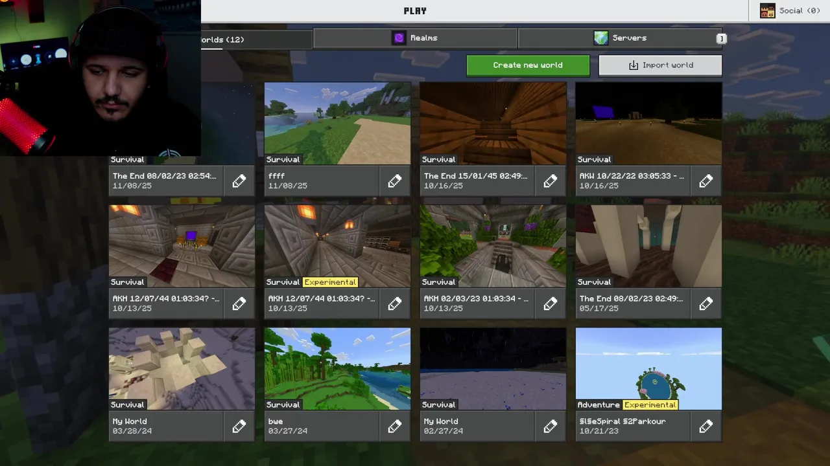Edit the AKH 02/03/23 world settings

click(x=551, y=304)
